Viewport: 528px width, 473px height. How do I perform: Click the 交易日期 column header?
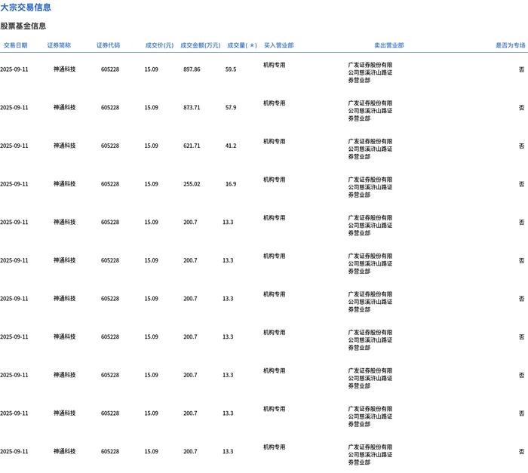(15, 45)
